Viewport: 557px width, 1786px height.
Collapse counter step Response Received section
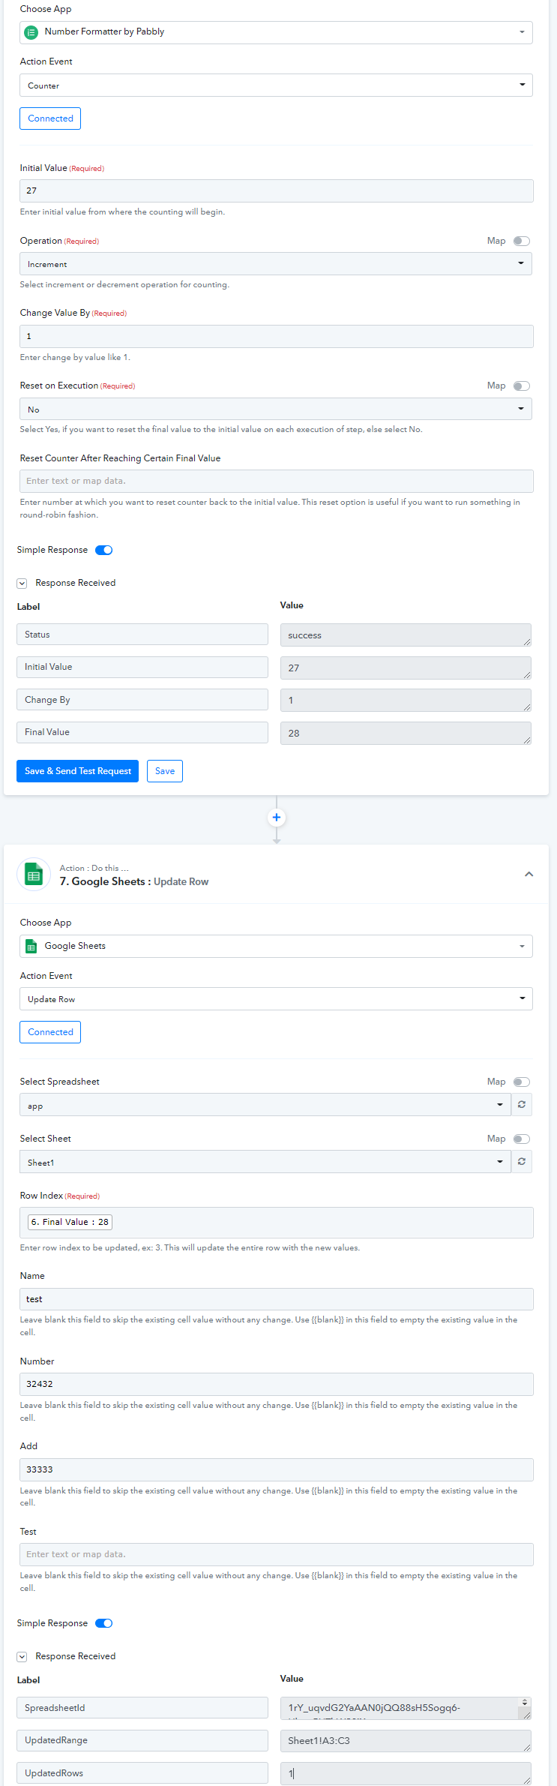click(22, 583)
